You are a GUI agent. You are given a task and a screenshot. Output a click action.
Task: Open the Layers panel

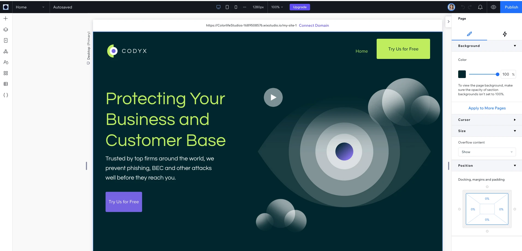point(6,29)
